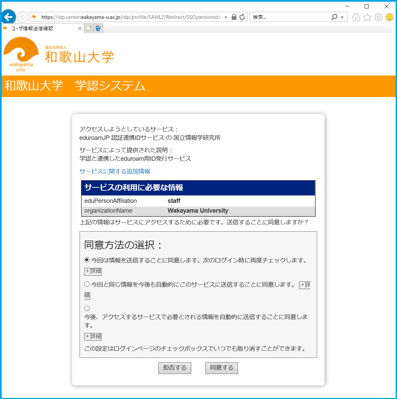Select auto-send same info to this service radio

point(87,284)
